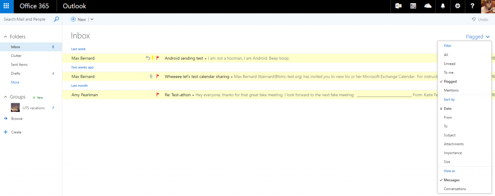
Task: Open the Android sending test email
Action: coord(279,58)
